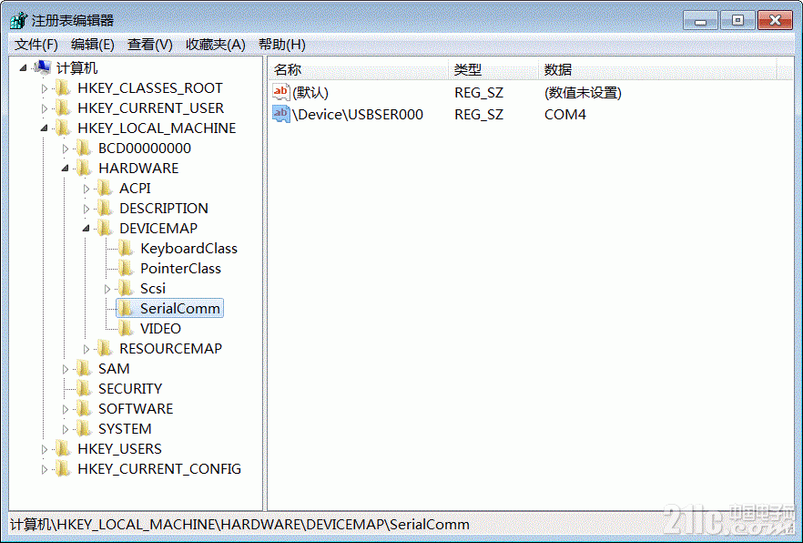This screenshot has height=543, width=803.
Task: Click the HKEY_USERS folder icon
Action: coord(63,448)
